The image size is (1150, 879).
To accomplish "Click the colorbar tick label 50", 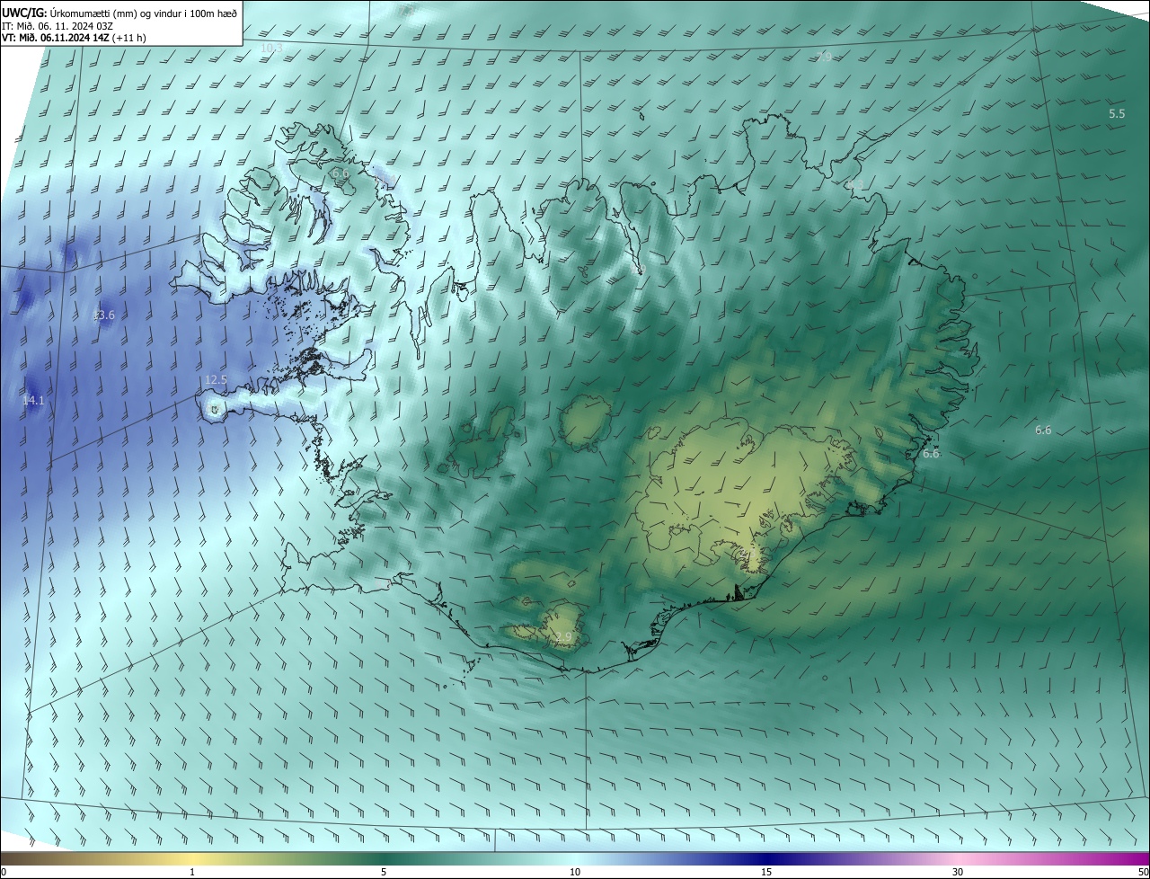I will 1143,873.
